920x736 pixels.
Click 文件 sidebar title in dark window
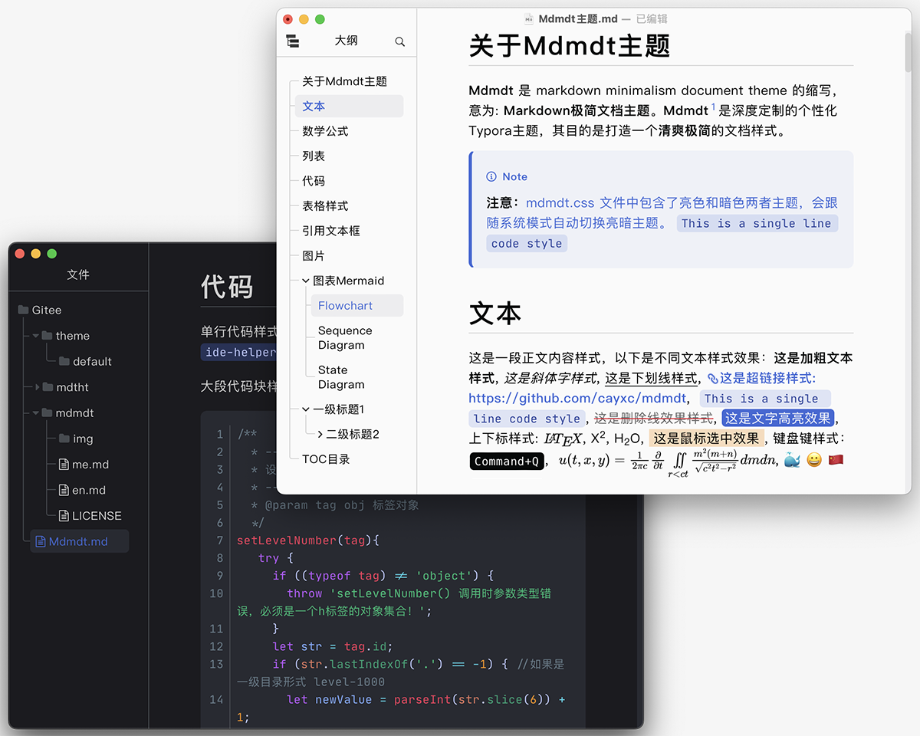[78, 274]
